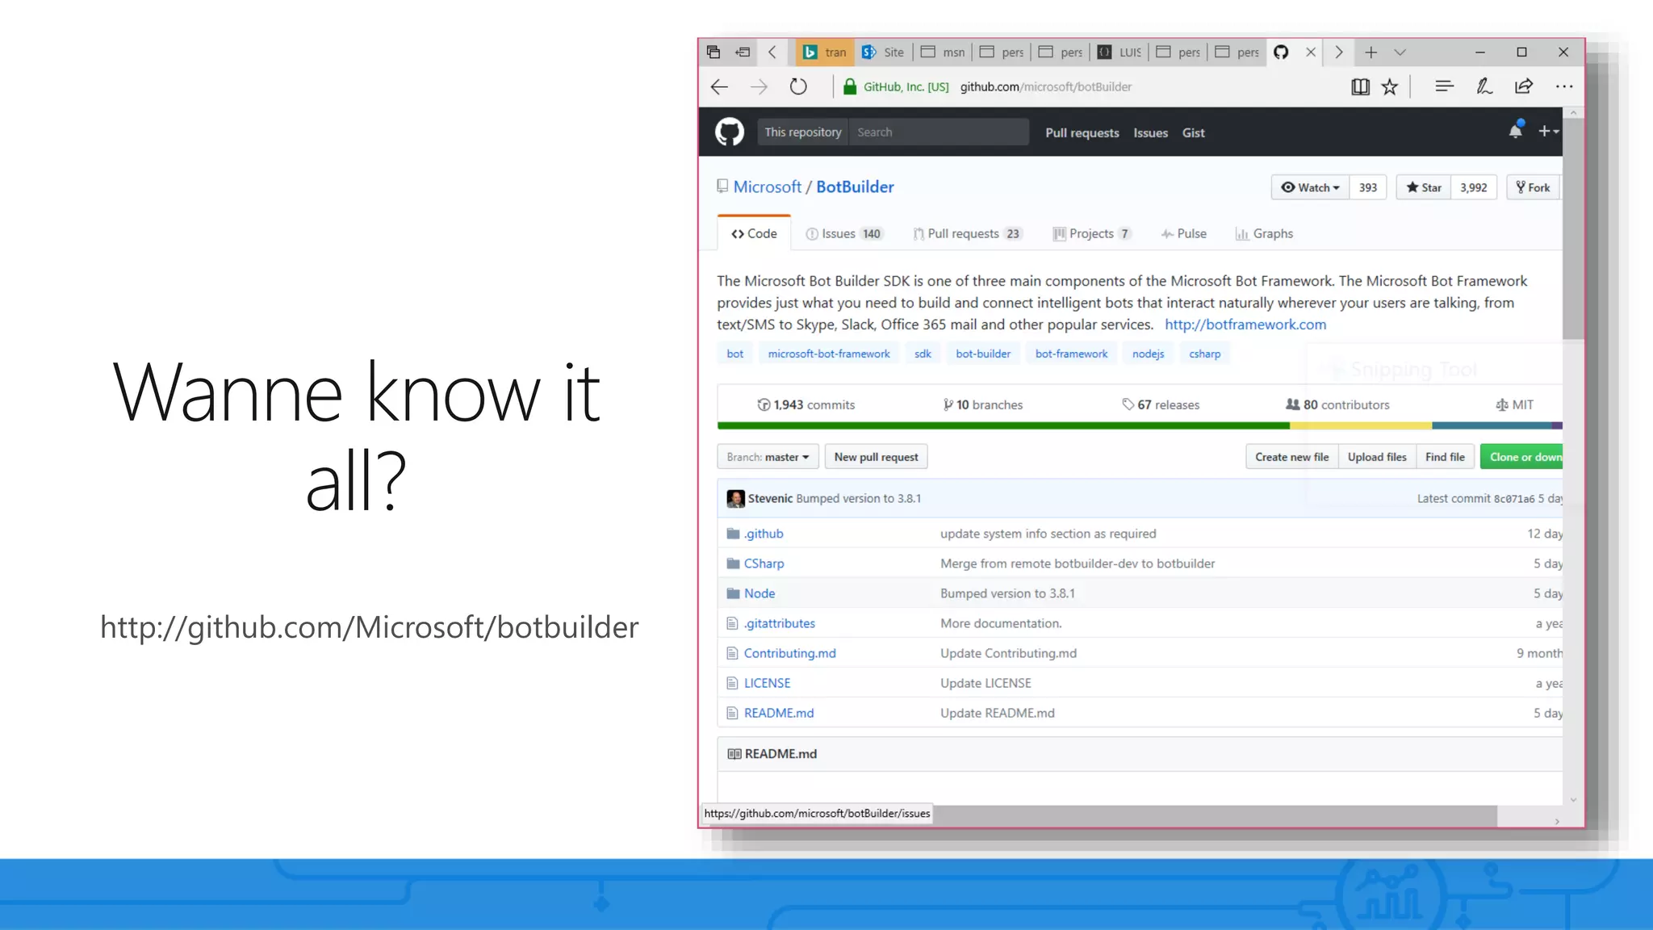The image size is (1653, 930).
Task: Add page to favorites star
Action: tap(1389, 86)
